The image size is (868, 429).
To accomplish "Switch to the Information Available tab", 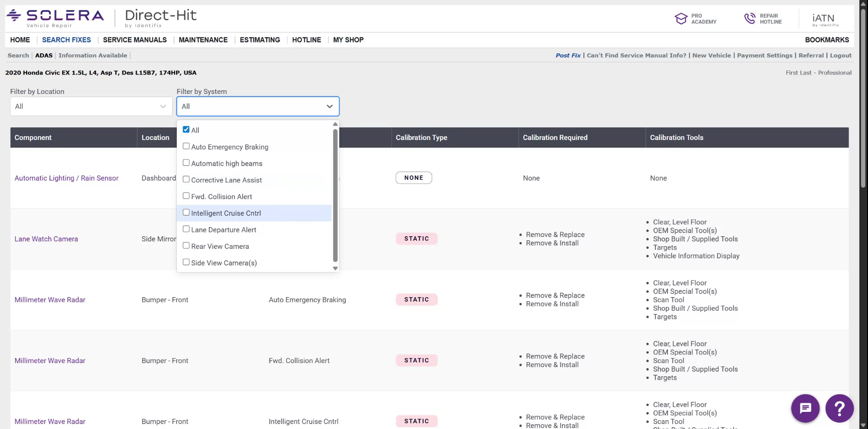I will [x=93, y=55].
